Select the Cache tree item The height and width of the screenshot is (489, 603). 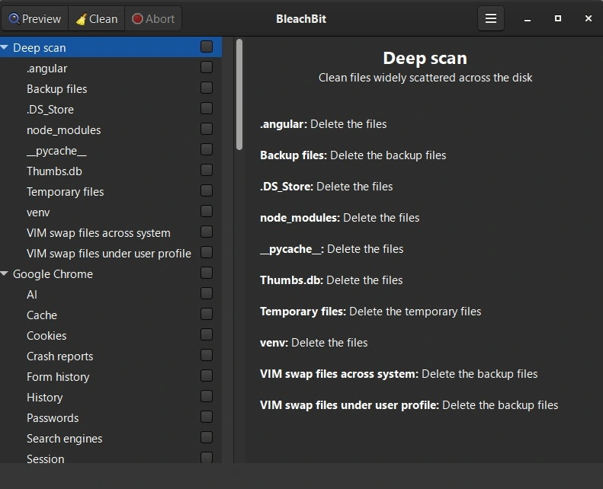tap(111, 315)
